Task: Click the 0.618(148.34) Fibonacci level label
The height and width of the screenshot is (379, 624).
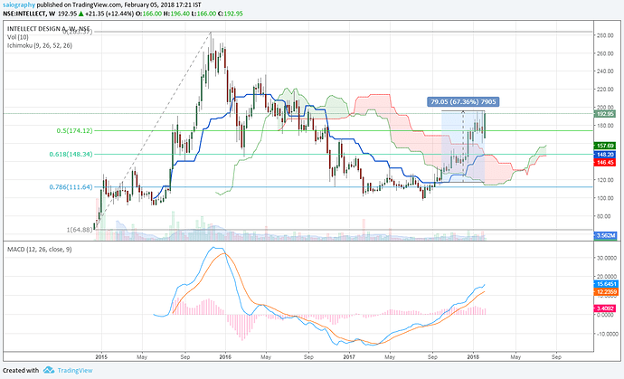Action: 71,154
